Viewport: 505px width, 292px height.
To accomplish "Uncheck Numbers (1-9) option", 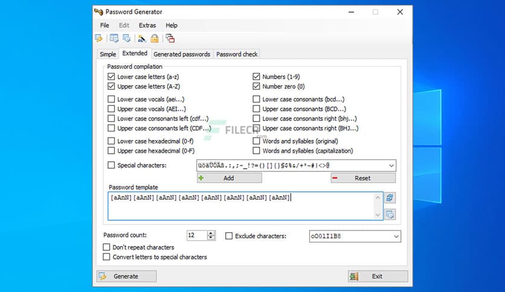I will coord(256,77).
